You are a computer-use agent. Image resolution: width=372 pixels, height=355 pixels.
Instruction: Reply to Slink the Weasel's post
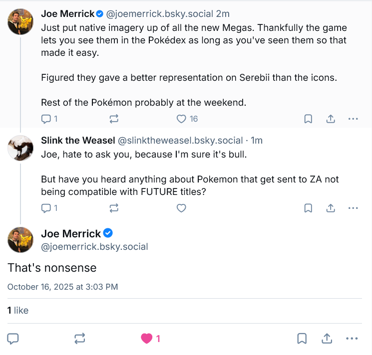[x=46, y=208]
